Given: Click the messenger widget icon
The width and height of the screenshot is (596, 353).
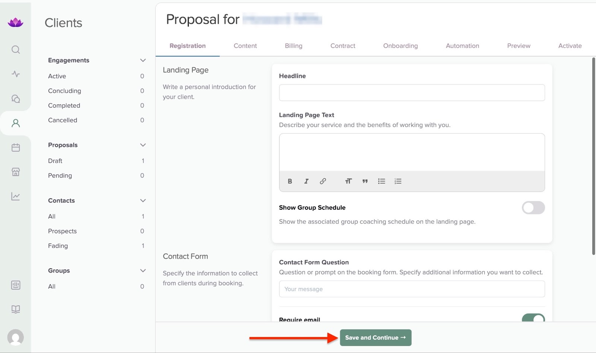Looking at the screenshot, I should tap(16, 285).
